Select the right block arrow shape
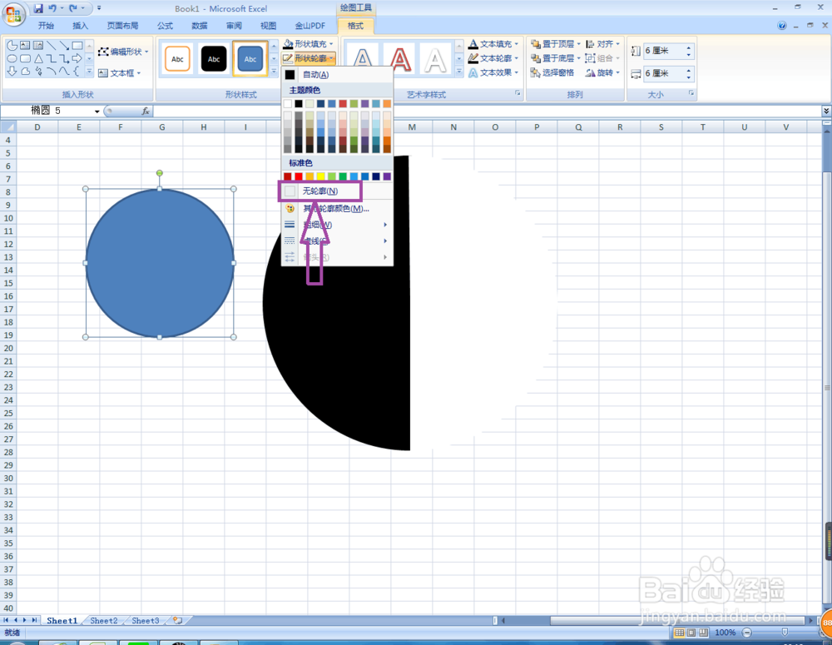 (77, 58)
